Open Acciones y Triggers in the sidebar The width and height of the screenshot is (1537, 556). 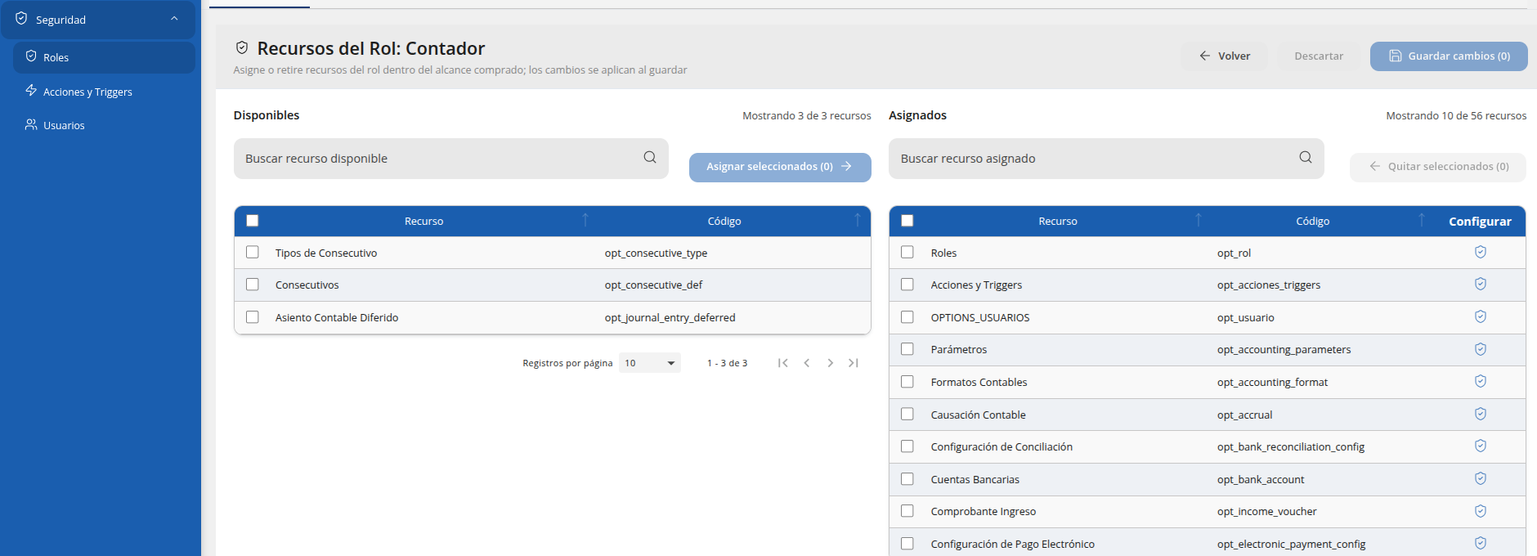pos(104,92)
